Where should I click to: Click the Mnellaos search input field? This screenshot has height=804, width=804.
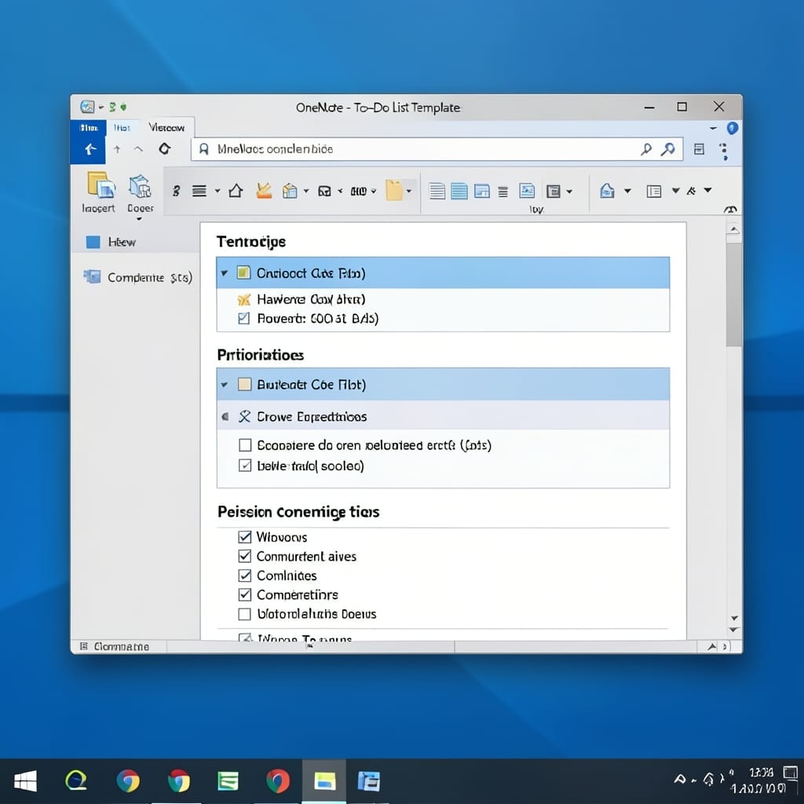tap(437, 149)
